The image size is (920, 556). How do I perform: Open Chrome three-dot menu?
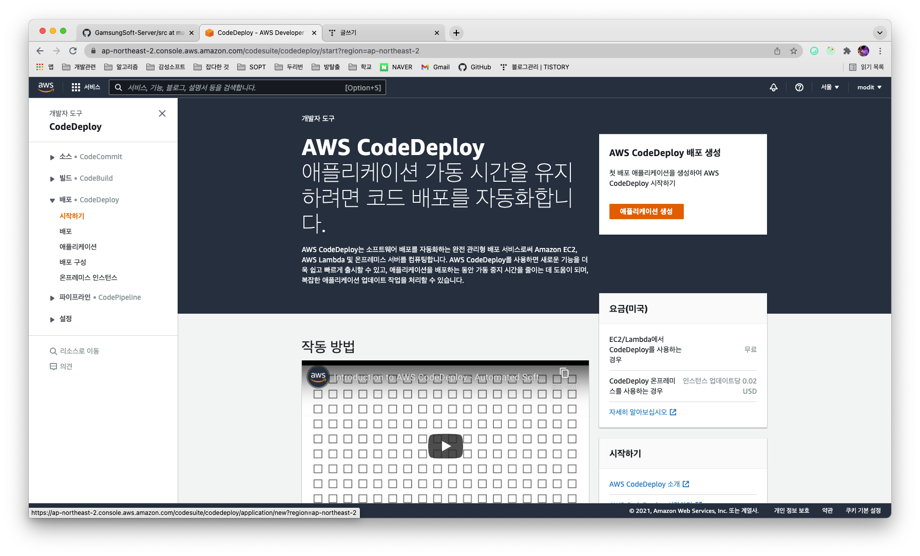tap(880, 51)
